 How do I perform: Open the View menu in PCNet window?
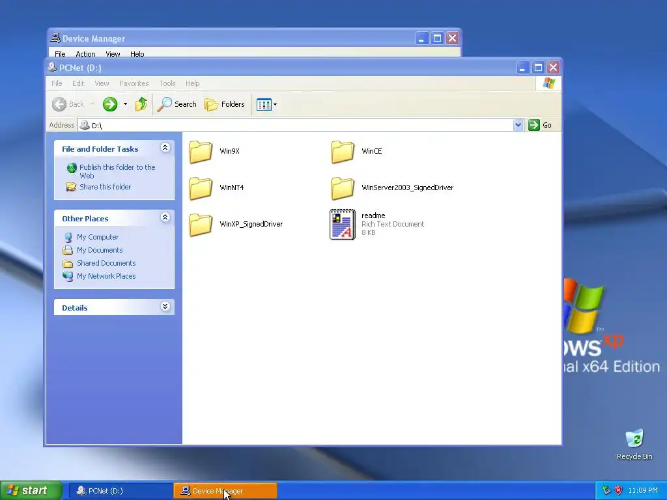pos(102,83)
